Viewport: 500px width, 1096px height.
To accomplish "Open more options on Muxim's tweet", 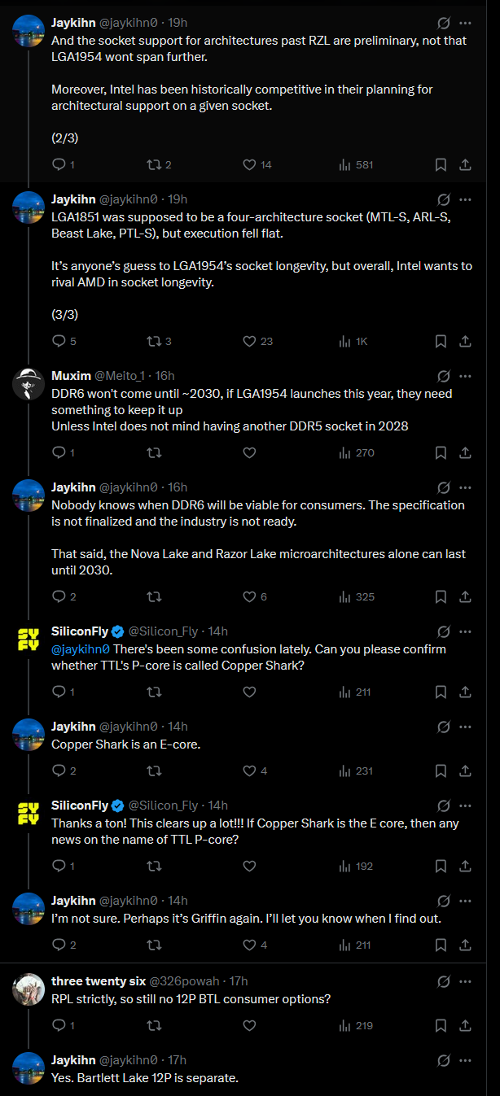I will [x=465, y=376].
